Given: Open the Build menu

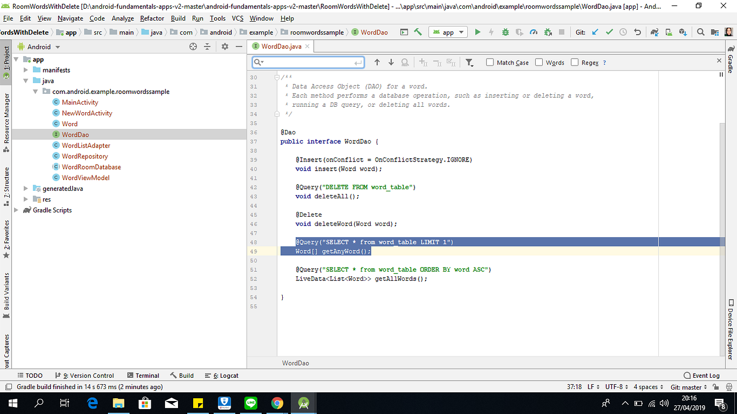Looking at the screenshot, I should [178, 18].
